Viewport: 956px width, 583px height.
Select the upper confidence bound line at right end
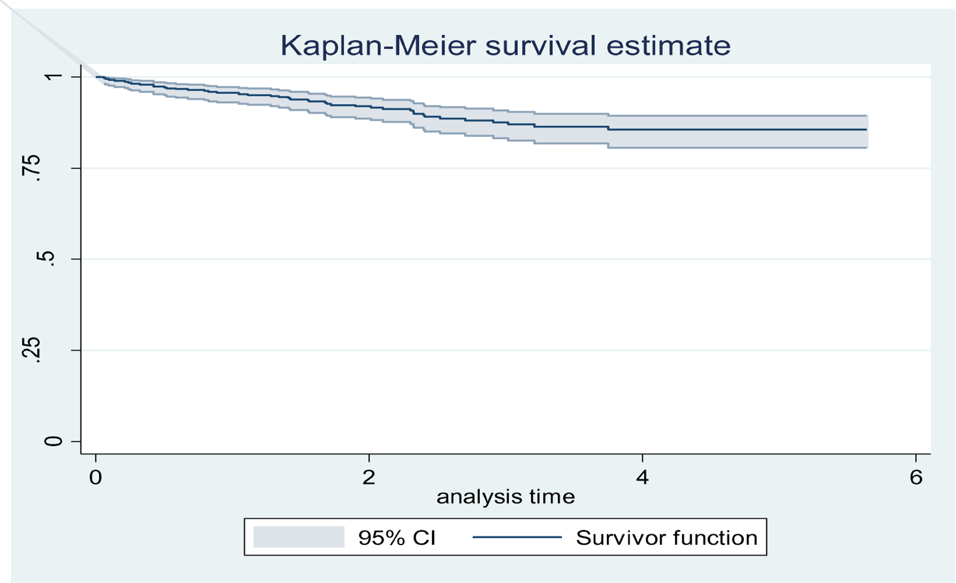[x=866, y=116]
